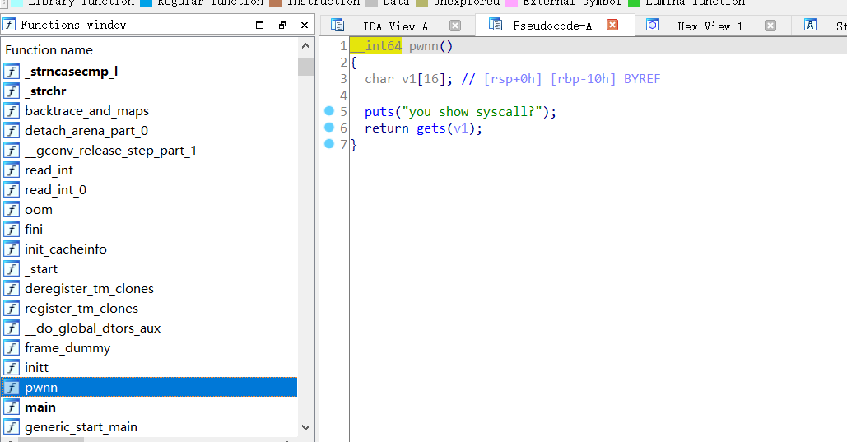Click function icon beside detach_arena_part_0
This screenshot has height=442, width=847.
tap(12, 130)
